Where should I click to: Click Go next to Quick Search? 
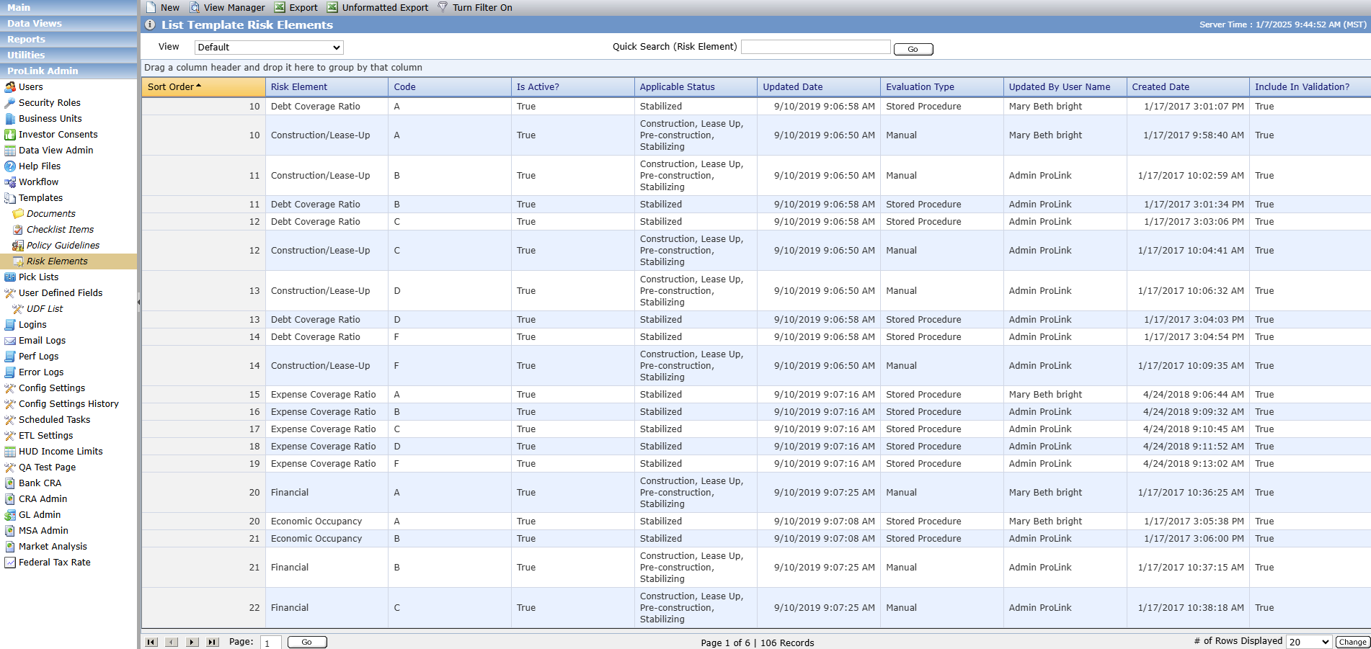coord(913,49)
